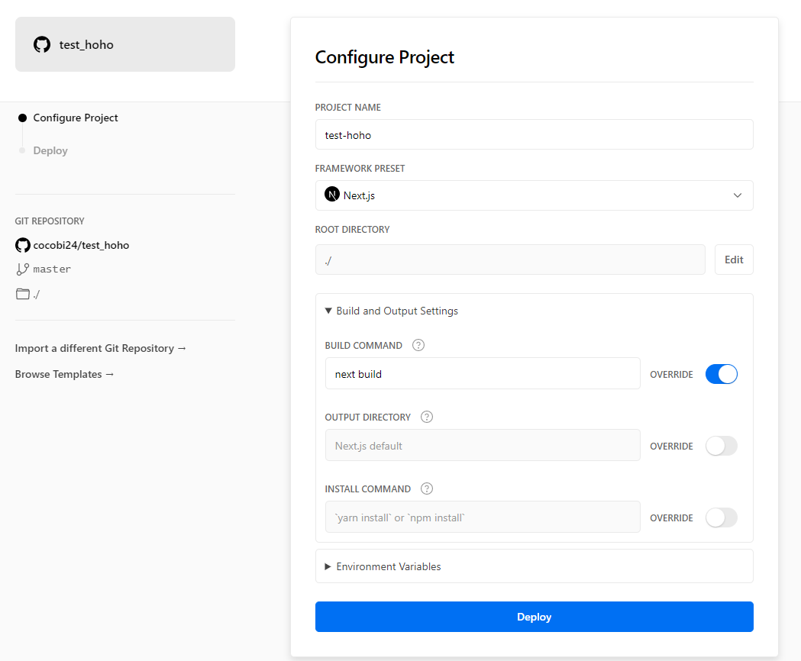Screen dimensions: 801x661
Task: Click the Edit button for Root Directory
Action: 734,260
